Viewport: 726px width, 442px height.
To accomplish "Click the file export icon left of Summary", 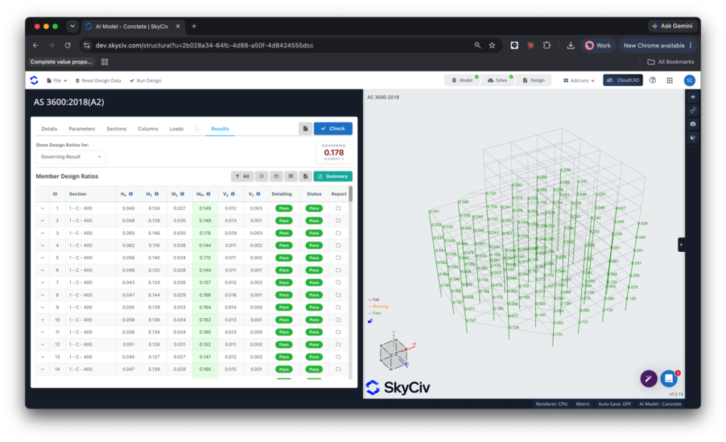I will click(305, 176).
